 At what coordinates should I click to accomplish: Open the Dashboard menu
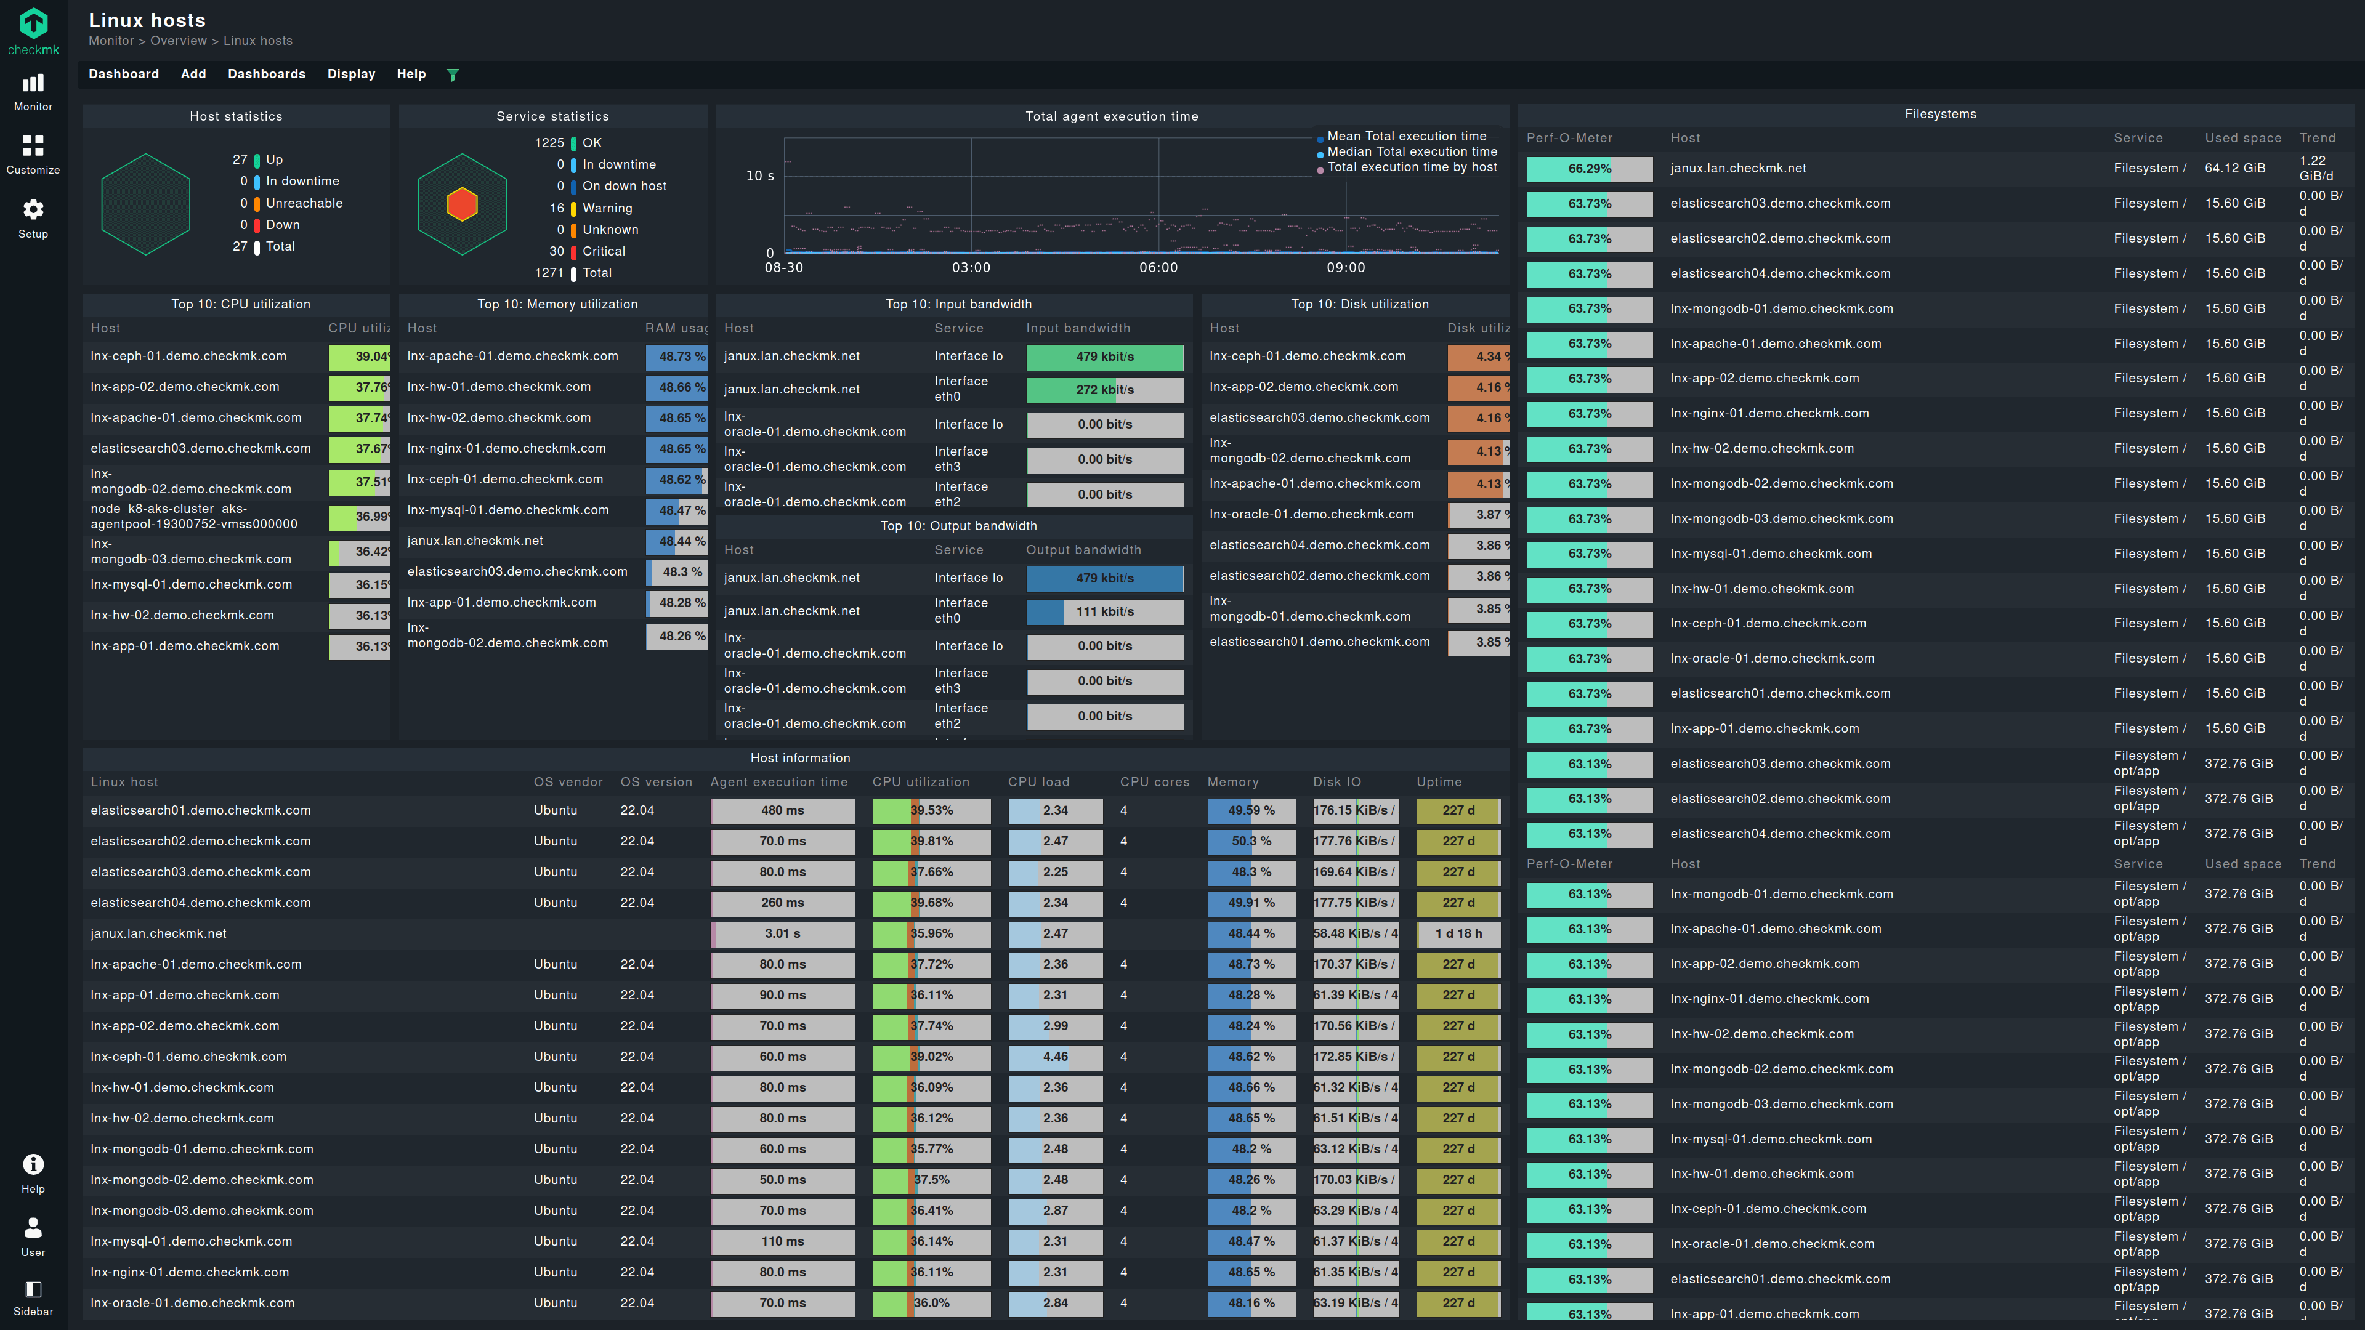tap(124, 73)
